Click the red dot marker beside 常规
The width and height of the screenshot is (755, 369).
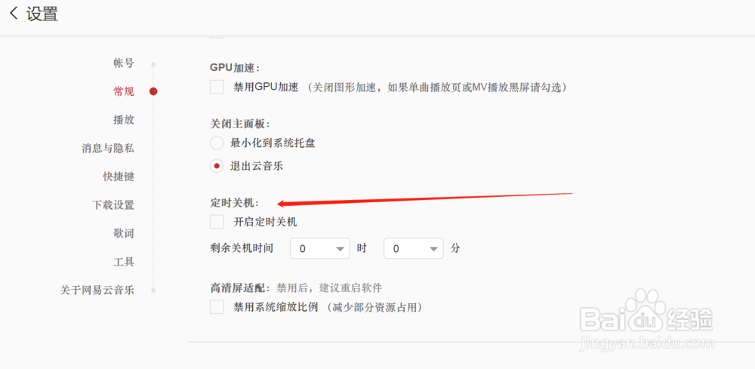[153, 91]
